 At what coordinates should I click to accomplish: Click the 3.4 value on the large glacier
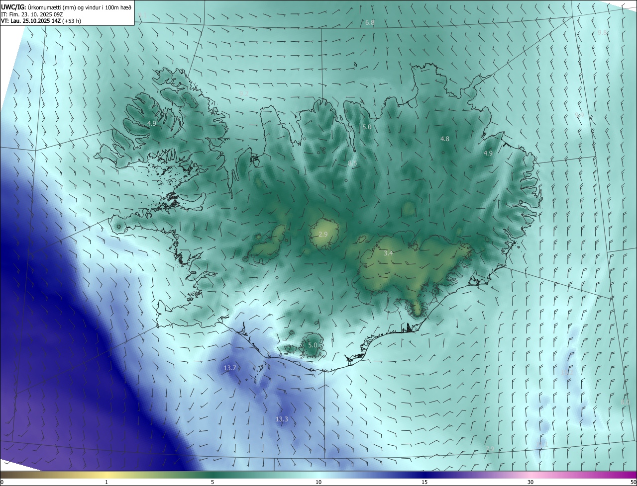(388, 253)
